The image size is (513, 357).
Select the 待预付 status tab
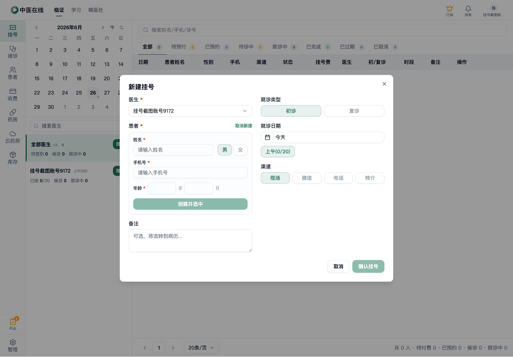tap(183, 47)
